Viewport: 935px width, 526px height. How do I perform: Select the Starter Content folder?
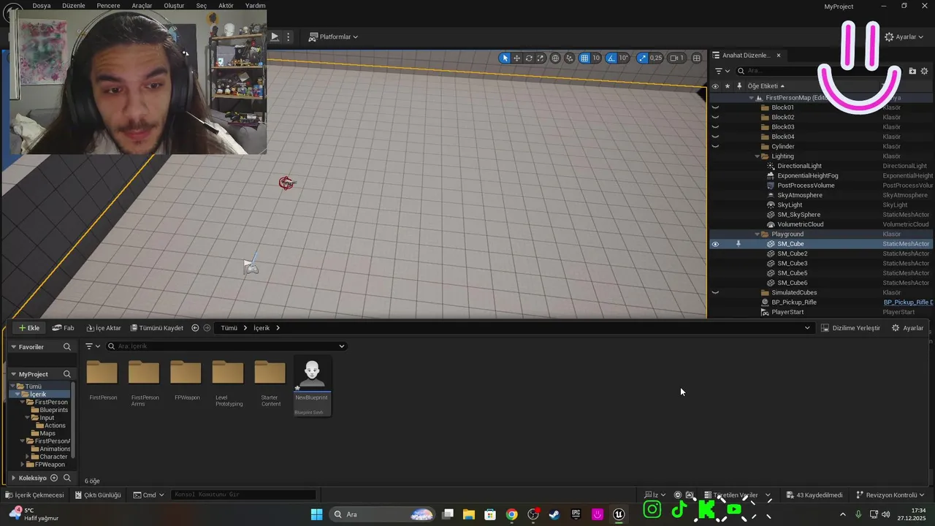coord(270,383)
